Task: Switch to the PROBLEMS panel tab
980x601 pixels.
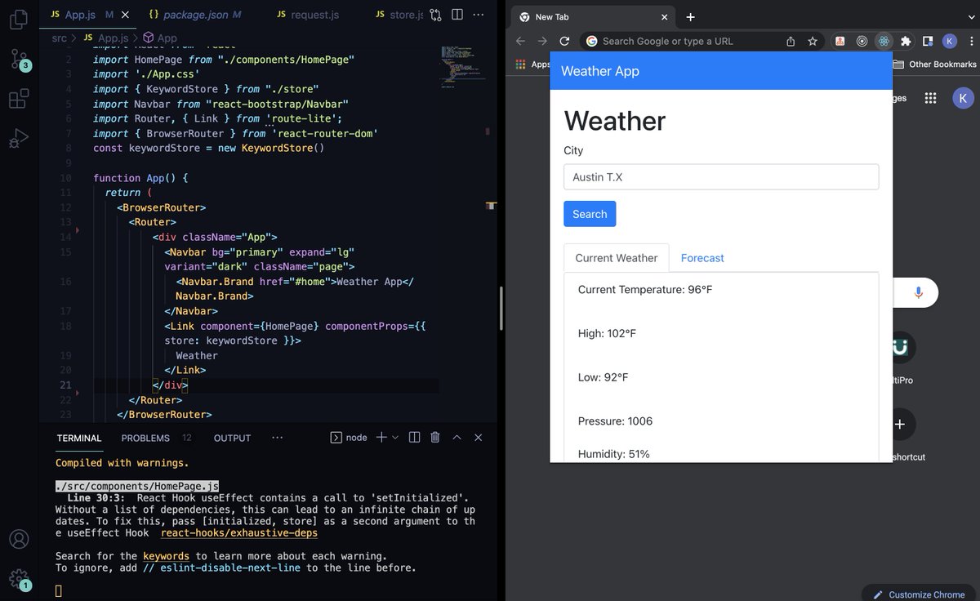Action: [145, 438]
